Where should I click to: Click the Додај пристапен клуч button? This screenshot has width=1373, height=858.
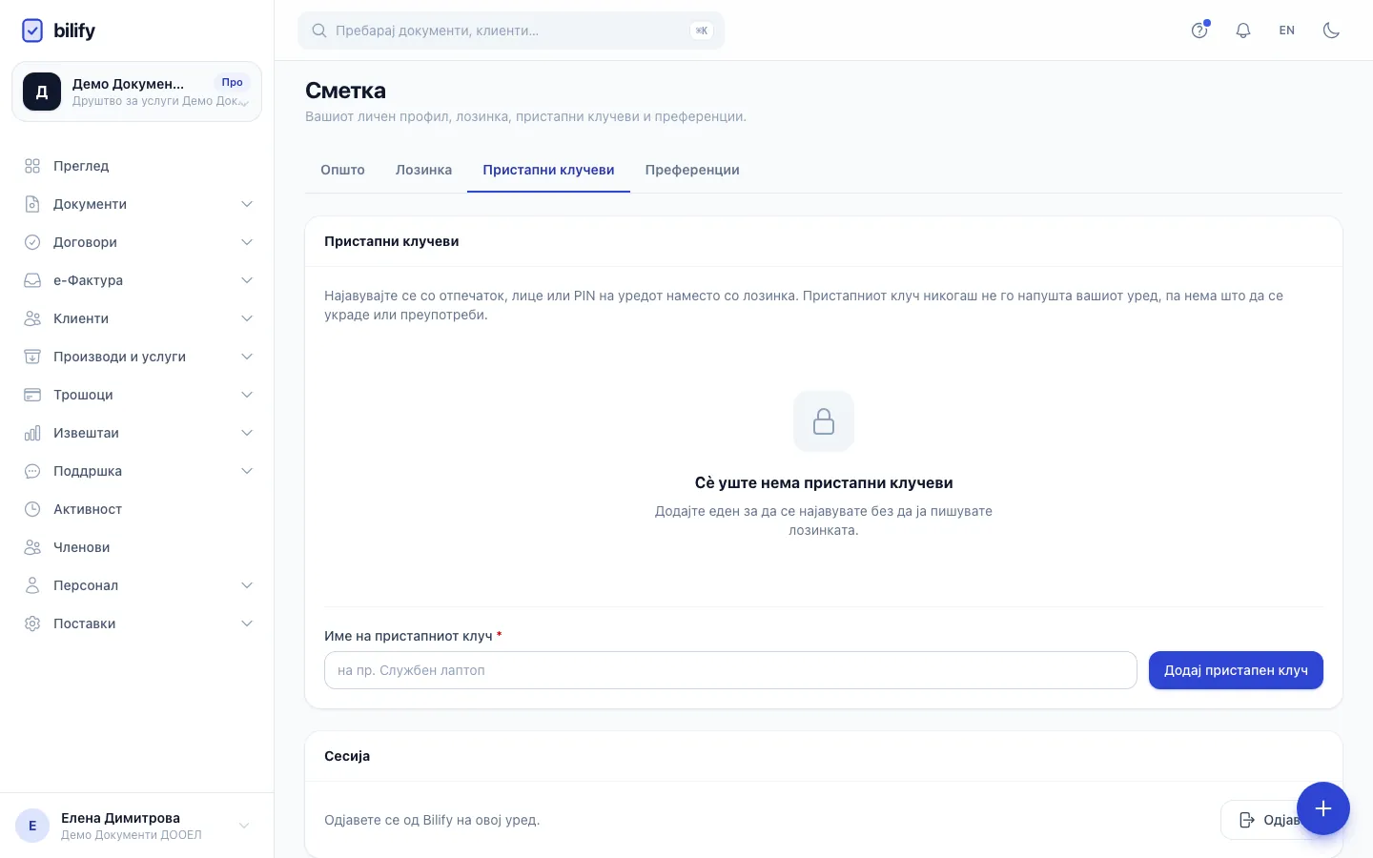[x=1236, y=670]
